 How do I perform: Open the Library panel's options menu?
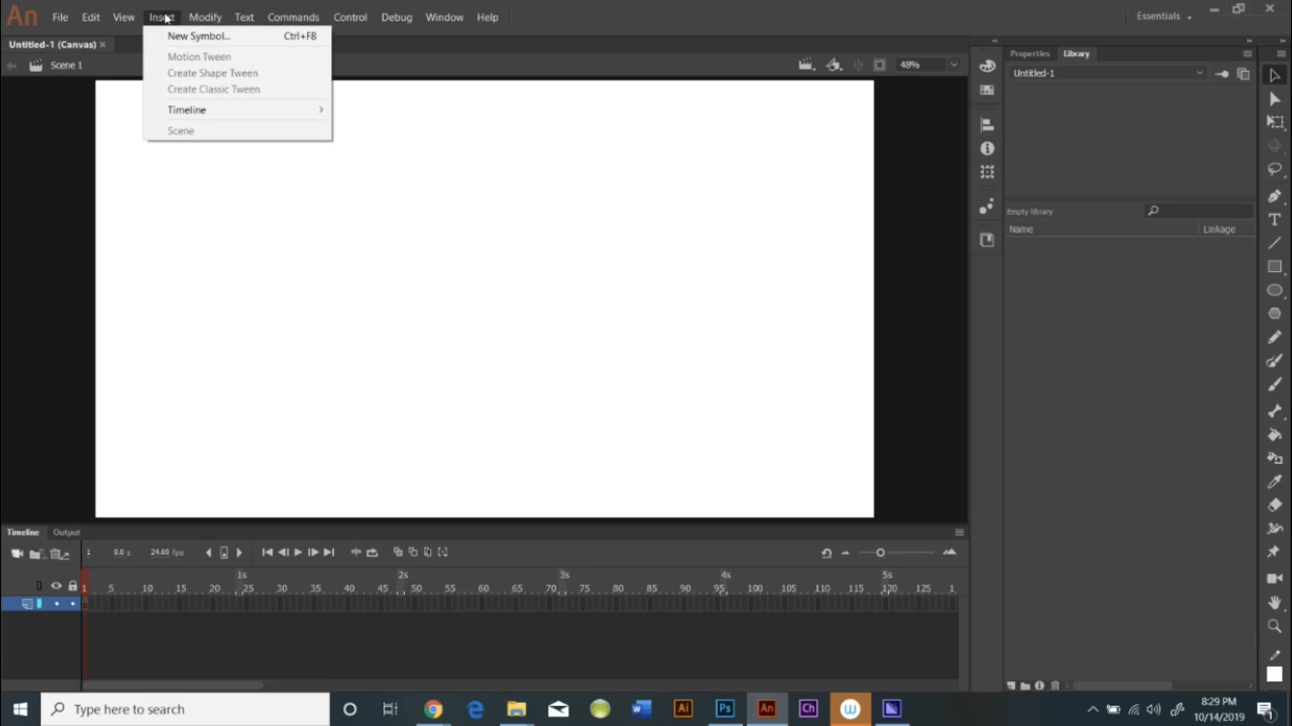pyautogui.click(x=1249, y=53)
